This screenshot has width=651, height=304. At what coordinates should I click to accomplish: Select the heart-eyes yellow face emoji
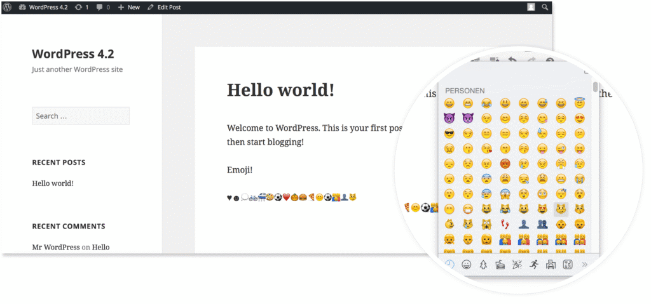click(580, 118)
